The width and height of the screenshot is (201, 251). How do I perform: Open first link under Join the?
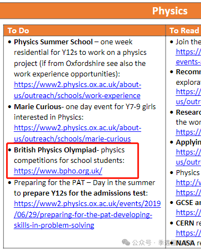point(188,52)
